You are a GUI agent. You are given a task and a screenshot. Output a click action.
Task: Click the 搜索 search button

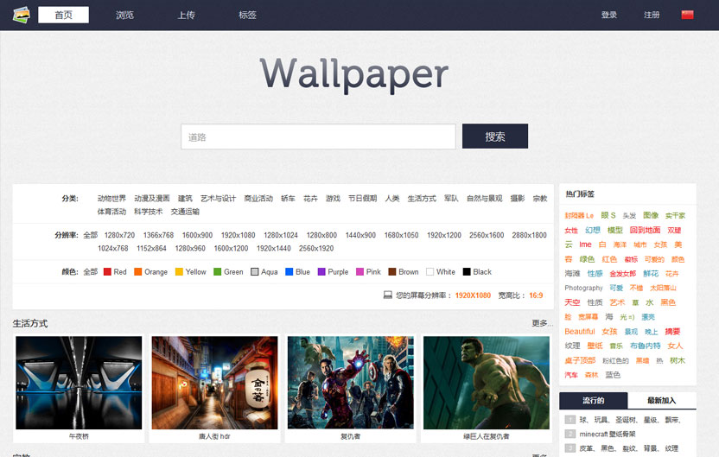[495, 136]
